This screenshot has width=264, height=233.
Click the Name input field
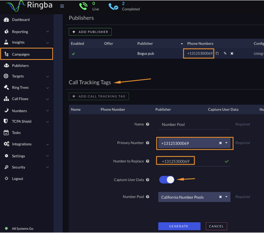click(x=194, y=125)
